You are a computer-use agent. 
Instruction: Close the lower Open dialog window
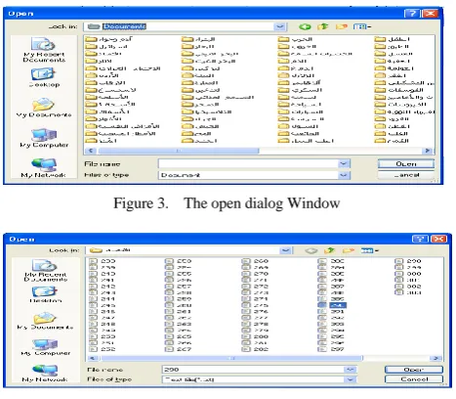tap(438, 239)
